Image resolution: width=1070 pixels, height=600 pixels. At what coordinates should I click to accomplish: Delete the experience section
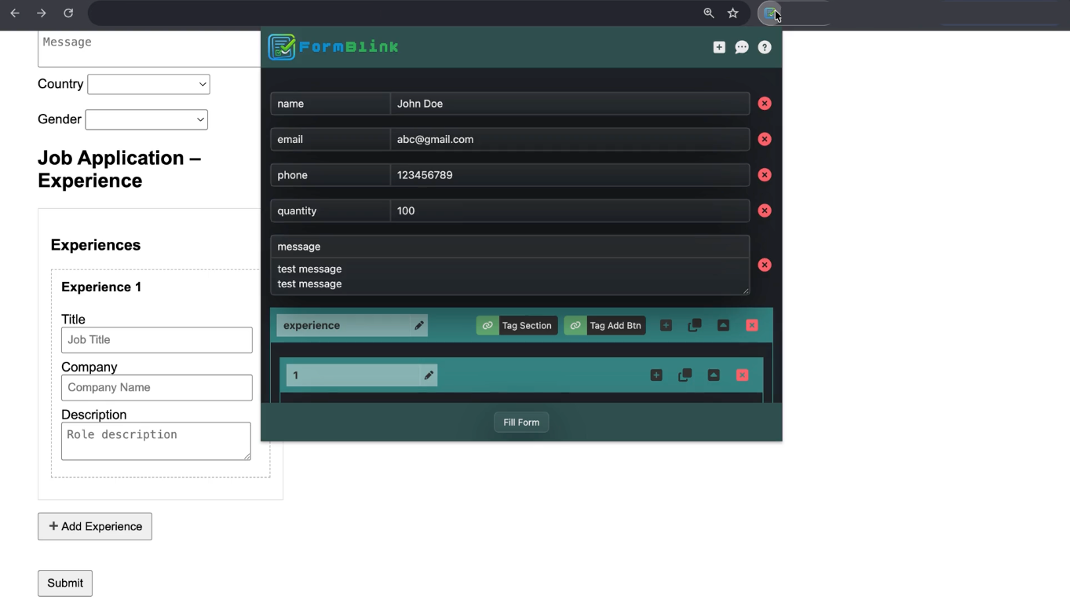point(752,325)
